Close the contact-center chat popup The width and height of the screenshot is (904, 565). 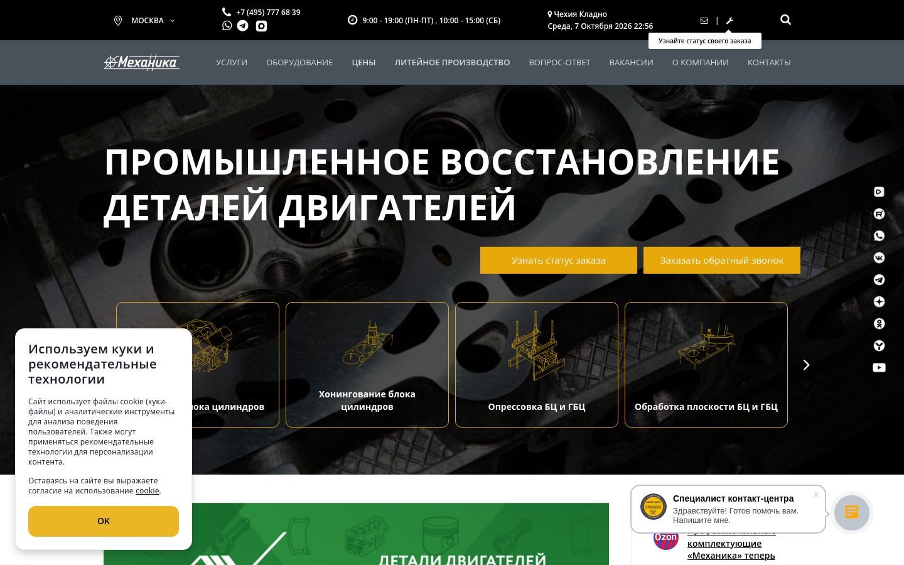click(816, 495)
